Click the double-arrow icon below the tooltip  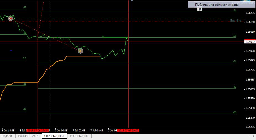tap(200, 9)
